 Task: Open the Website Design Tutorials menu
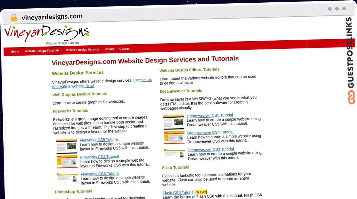(42, 50)
